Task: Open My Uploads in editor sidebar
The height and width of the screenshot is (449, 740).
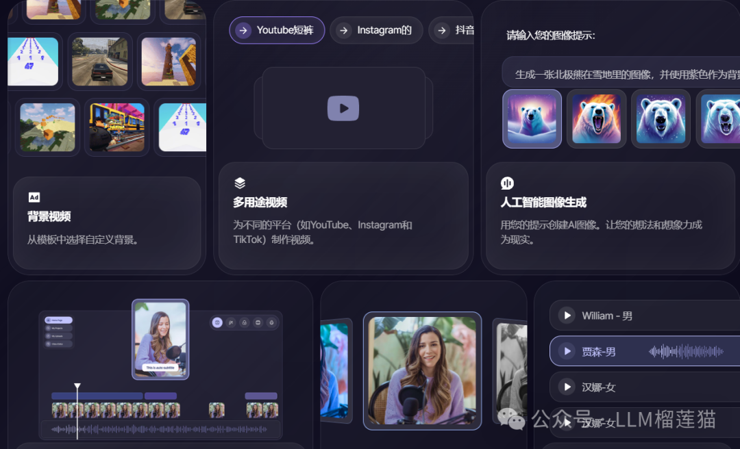Action: coord(58,336)
